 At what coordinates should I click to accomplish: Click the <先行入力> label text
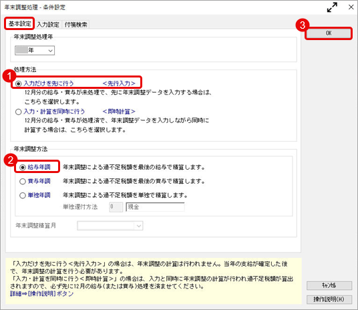[x=119, y=84]
